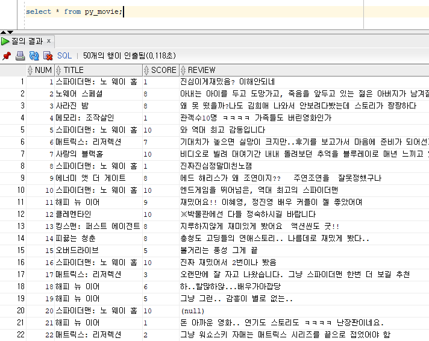This screenshot has height=341, width=429.
Task: Click the sort icon beside SCORE header
Action: 146,70
